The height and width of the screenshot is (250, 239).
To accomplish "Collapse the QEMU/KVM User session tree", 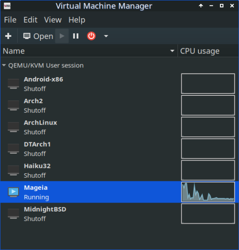I will [x=4, y=65].
